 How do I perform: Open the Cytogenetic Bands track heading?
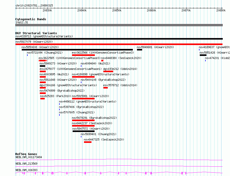coord(31,19)
